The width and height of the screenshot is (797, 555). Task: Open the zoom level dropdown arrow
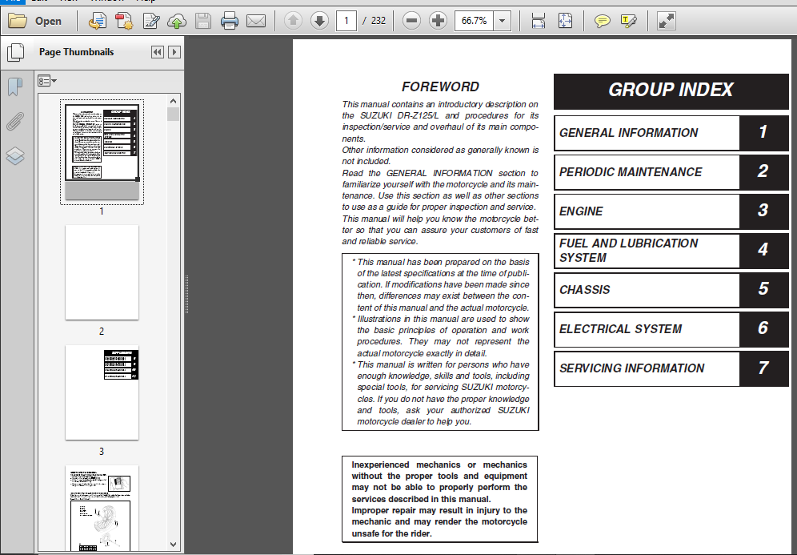click(503, 21)
